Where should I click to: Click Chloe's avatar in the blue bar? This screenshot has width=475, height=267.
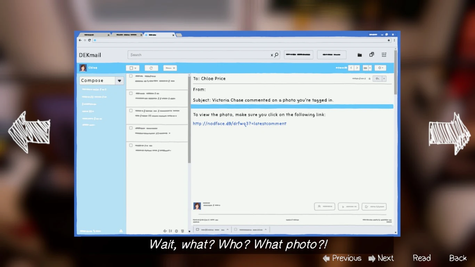point(83,68)
